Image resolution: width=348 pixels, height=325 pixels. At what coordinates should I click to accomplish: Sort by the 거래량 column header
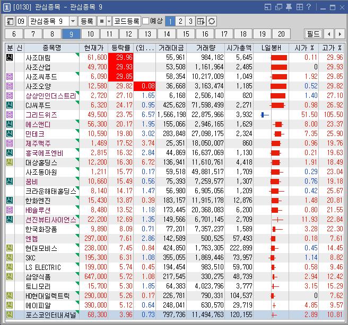205,48
